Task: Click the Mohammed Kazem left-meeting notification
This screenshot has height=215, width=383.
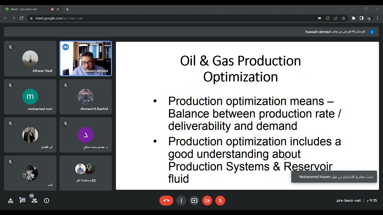Action: pos(334,177)
